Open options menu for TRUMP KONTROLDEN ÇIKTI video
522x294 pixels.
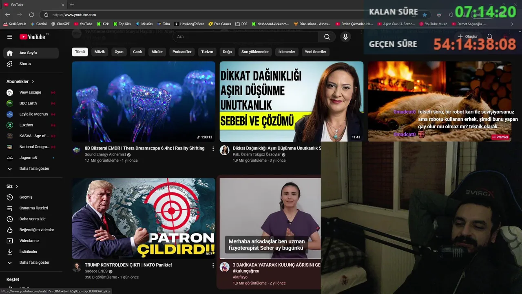[x=213, y=265]
